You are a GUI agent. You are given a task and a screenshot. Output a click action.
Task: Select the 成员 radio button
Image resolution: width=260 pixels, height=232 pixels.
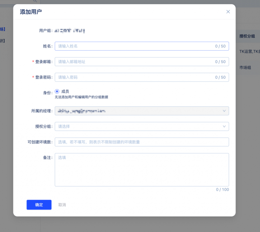[57, 92]
